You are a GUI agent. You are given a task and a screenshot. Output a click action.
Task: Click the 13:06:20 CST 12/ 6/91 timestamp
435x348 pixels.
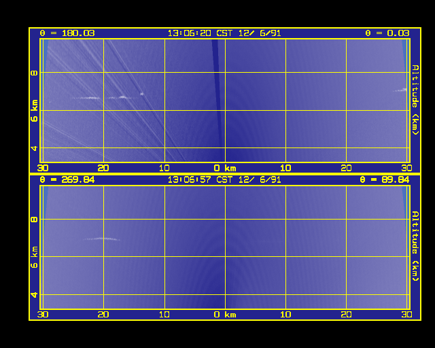pyautogui.click(x=224, y=33)
